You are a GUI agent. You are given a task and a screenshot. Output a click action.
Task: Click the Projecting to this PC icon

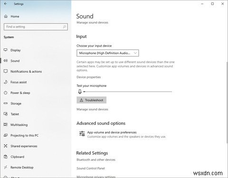click(x=6, y=135)
